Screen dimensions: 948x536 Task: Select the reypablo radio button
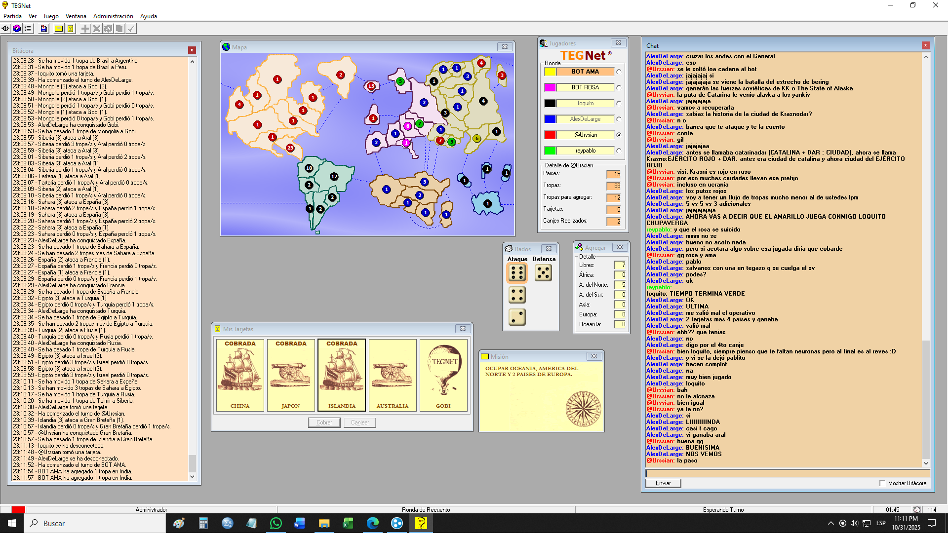[x=619, y=151]
